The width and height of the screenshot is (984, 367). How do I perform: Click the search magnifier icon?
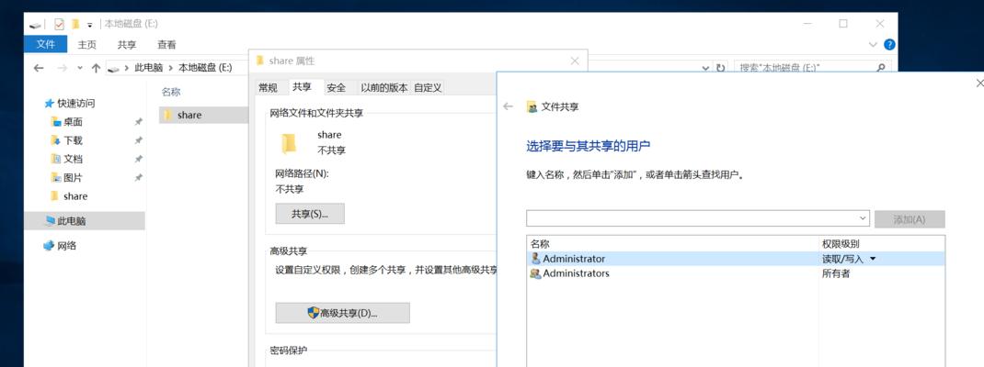tap(881, 67)
